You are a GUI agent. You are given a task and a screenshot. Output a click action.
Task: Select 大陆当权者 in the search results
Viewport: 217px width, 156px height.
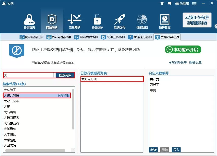37,118
